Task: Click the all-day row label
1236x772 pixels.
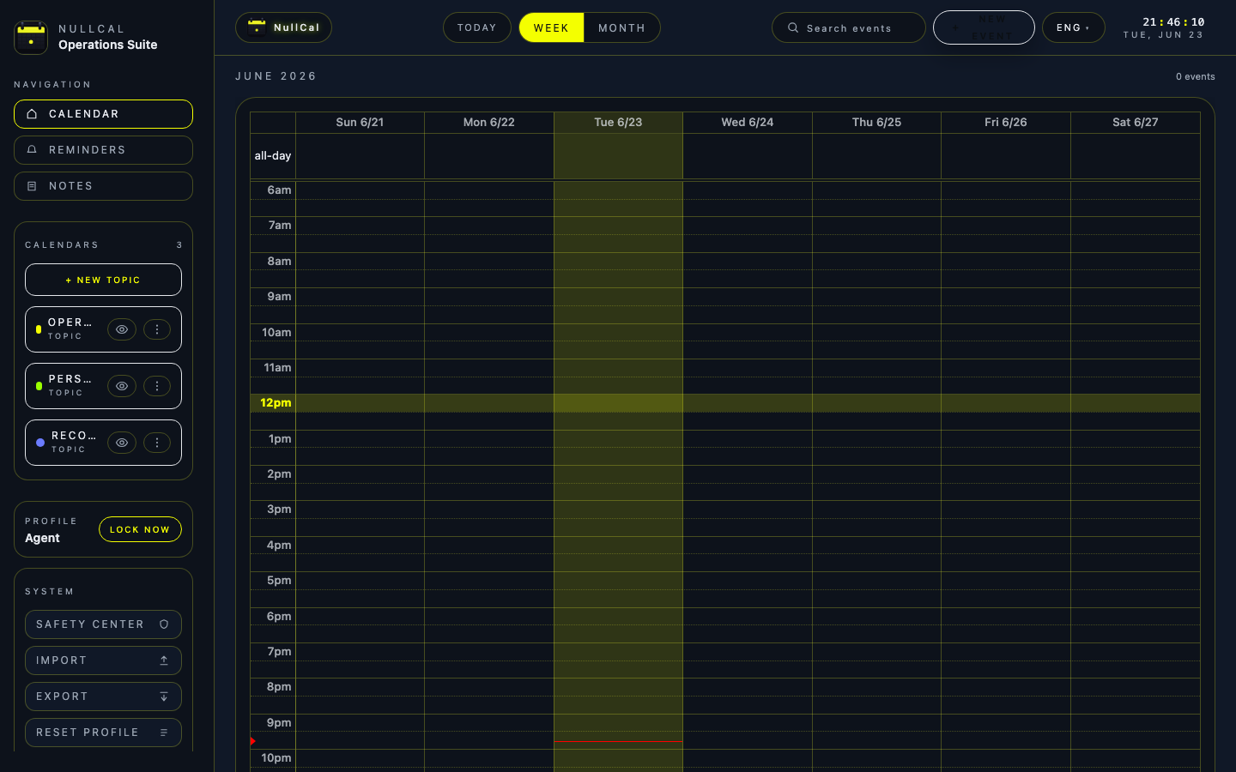Action: [273, 156]
